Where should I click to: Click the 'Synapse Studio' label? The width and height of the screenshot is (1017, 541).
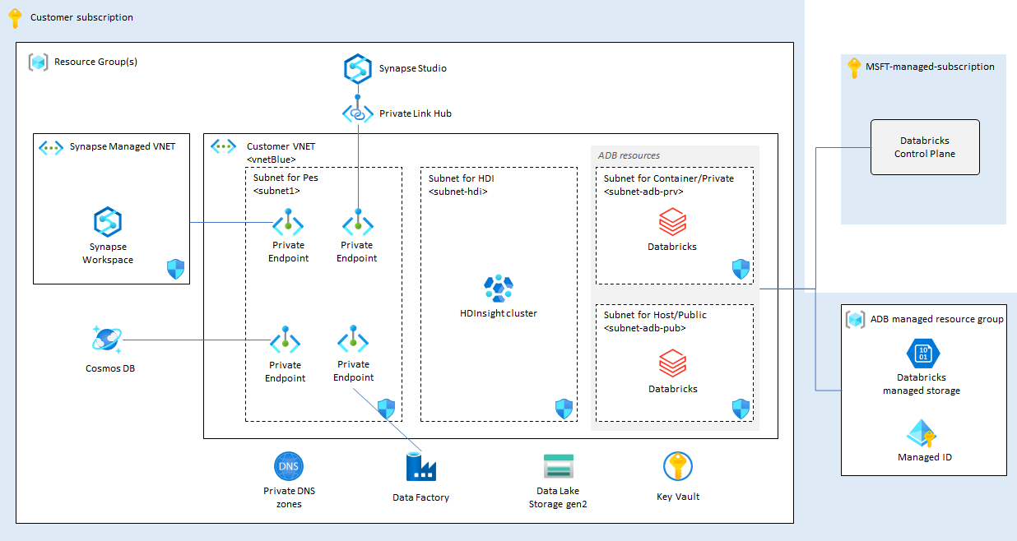tap(413, 68)
